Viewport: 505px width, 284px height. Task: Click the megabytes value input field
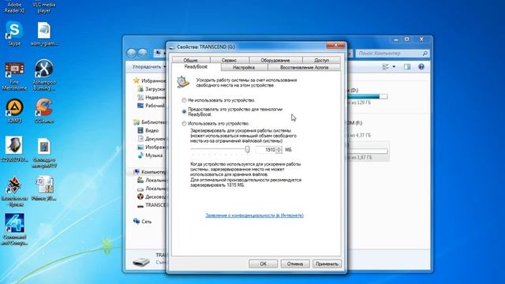click(x=266, y=150)
